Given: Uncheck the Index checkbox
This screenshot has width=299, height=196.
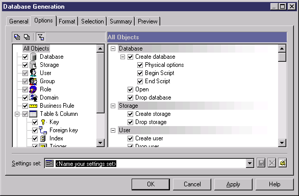Looking at the screenshot, I should coord(35,138).
